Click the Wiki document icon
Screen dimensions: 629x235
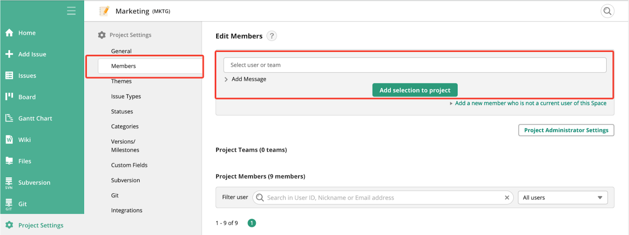pyautogui.click(x=9, y=140)
